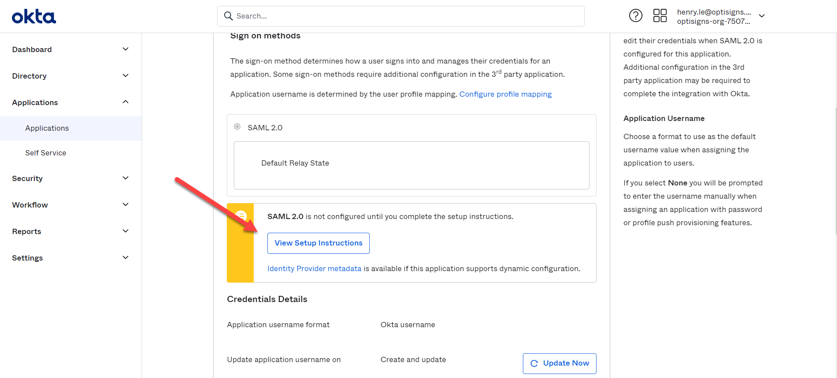Click the search magnifier icon
The image size is (837, 378).
click(228, 16)
